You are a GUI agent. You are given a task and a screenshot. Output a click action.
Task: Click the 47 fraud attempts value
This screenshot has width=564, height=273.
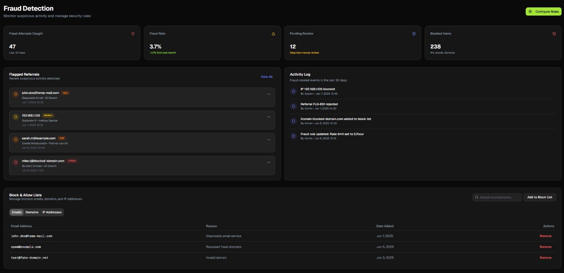(12, 46)
